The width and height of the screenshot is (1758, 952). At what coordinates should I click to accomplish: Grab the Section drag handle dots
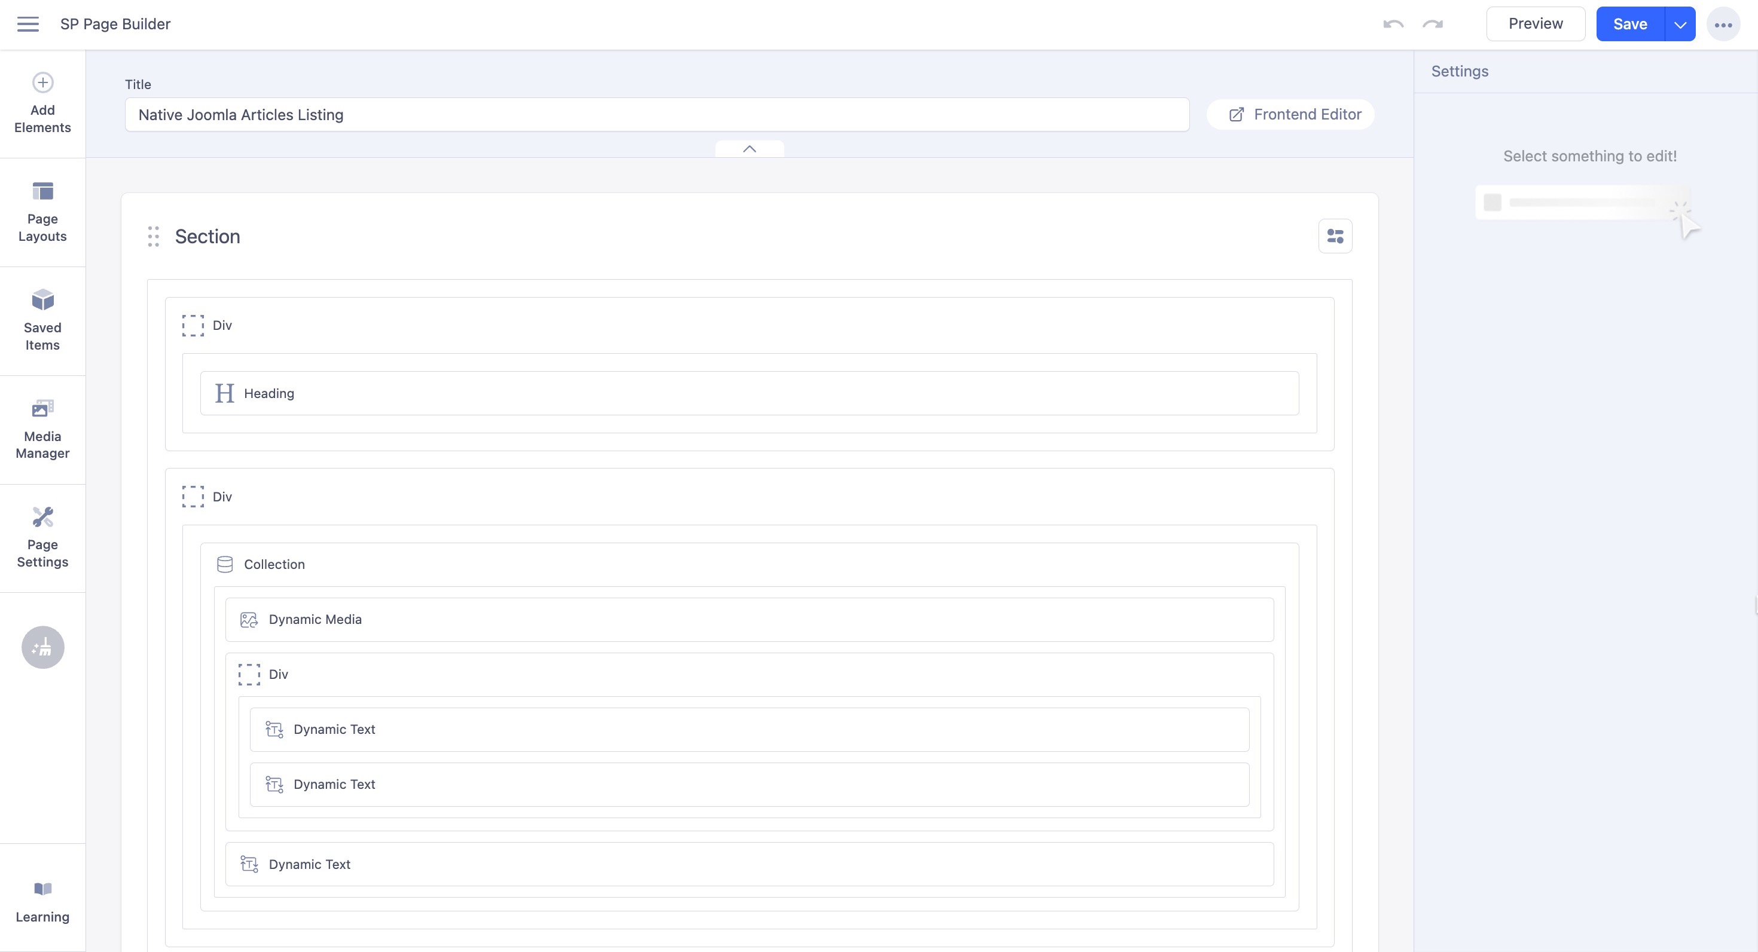tap(154, 236)
